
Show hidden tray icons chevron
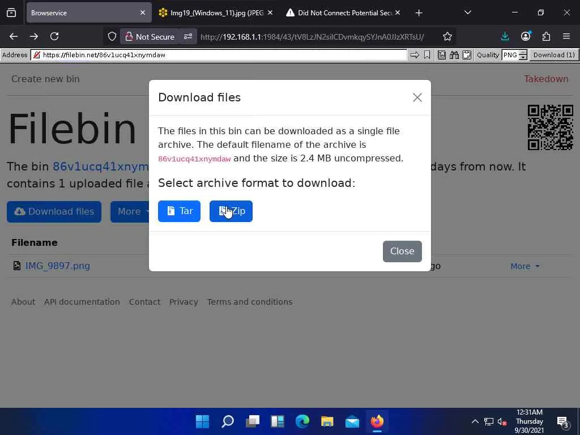pyautogui.click(x=475, y=421)
